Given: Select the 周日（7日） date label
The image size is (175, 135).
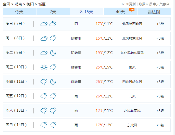Looking at the screenshot, I should [x=15, y=24].
